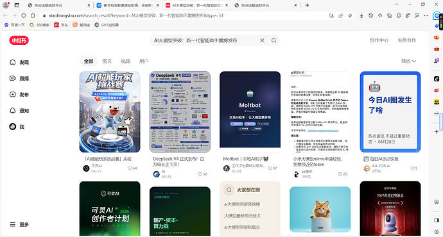Click suggestion ai大模型突破是啥梗
Image resolution: width=443 pixels, height=237 pixels.
pos(242,204)
